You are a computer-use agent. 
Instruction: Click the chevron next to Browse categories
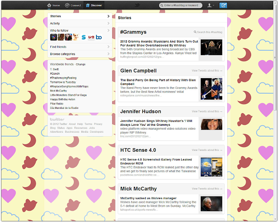point(109,54)
